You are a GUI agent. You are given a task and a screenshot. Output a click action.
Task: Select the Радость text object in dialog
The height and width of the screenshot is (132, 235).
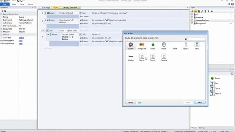point(164,58)
